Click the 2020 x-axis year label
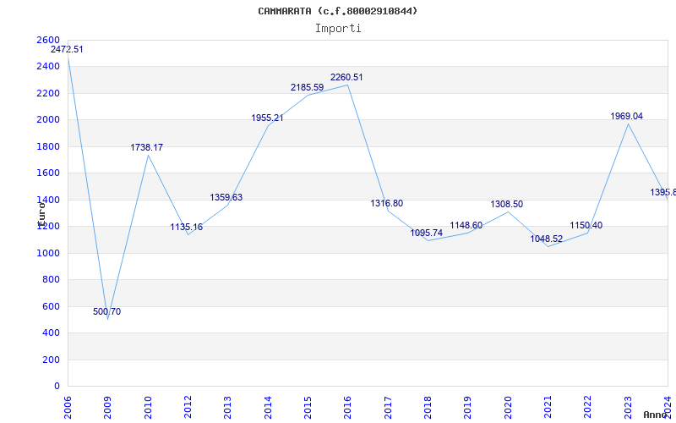The width and height of the screenshot is (676, 423). click(508, 407)
